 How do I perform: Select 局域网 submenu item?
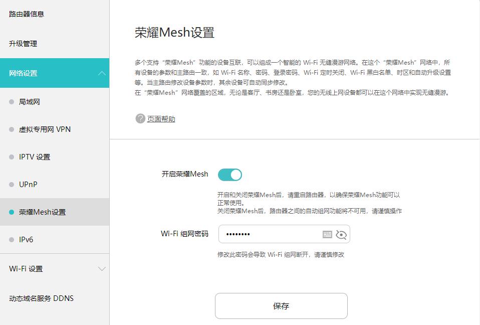(x=30, y=102)
